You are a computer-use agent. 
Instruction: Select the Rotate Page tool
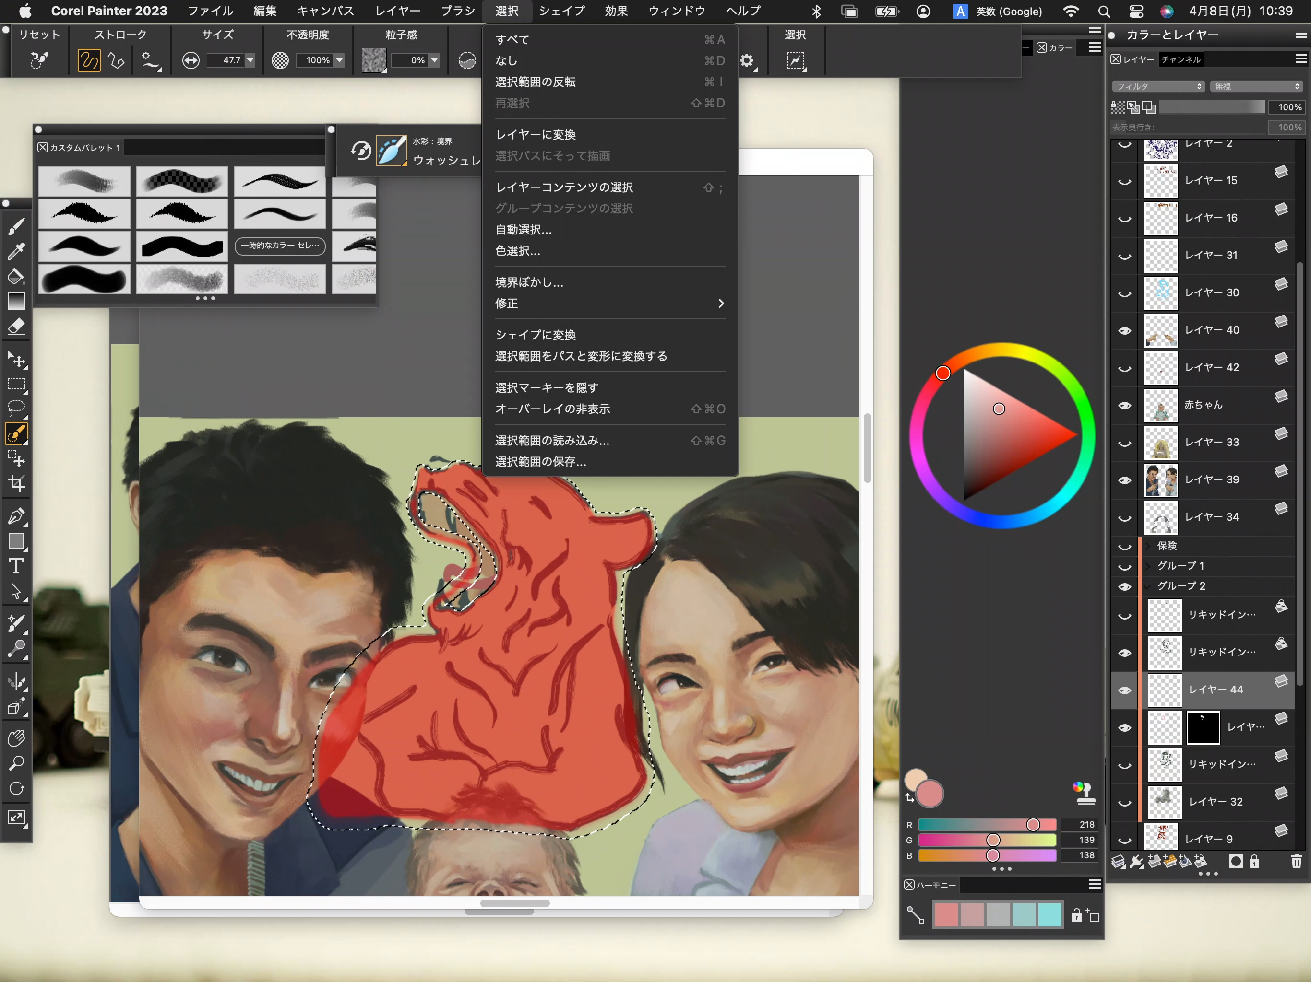point(16,788)
